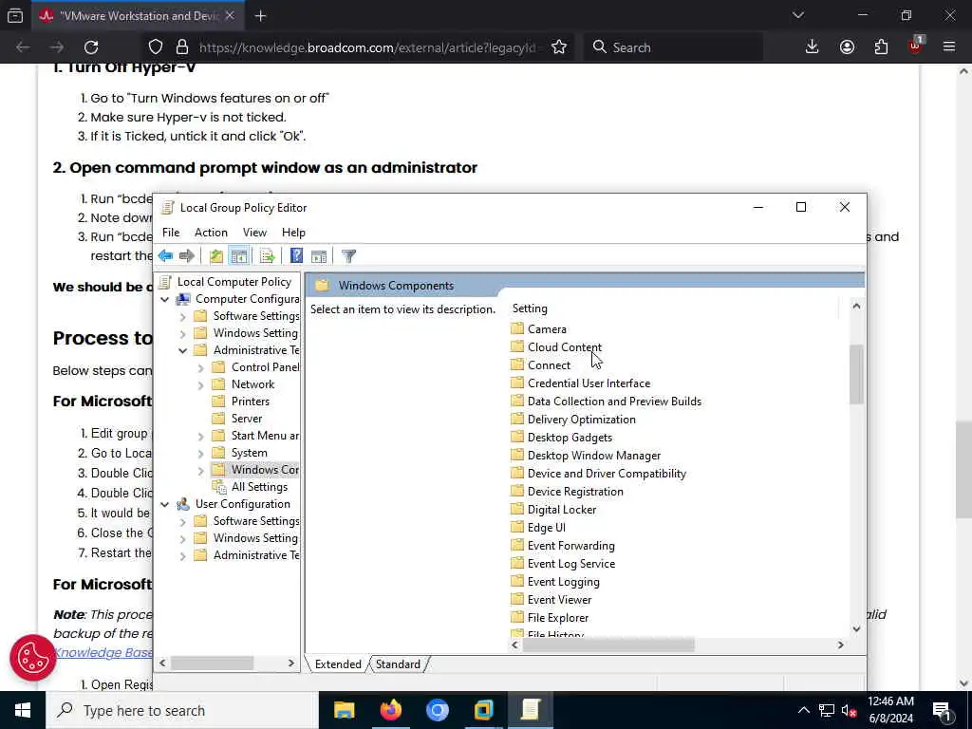
Task: Open the Action menu
Action: pos(211,233)
